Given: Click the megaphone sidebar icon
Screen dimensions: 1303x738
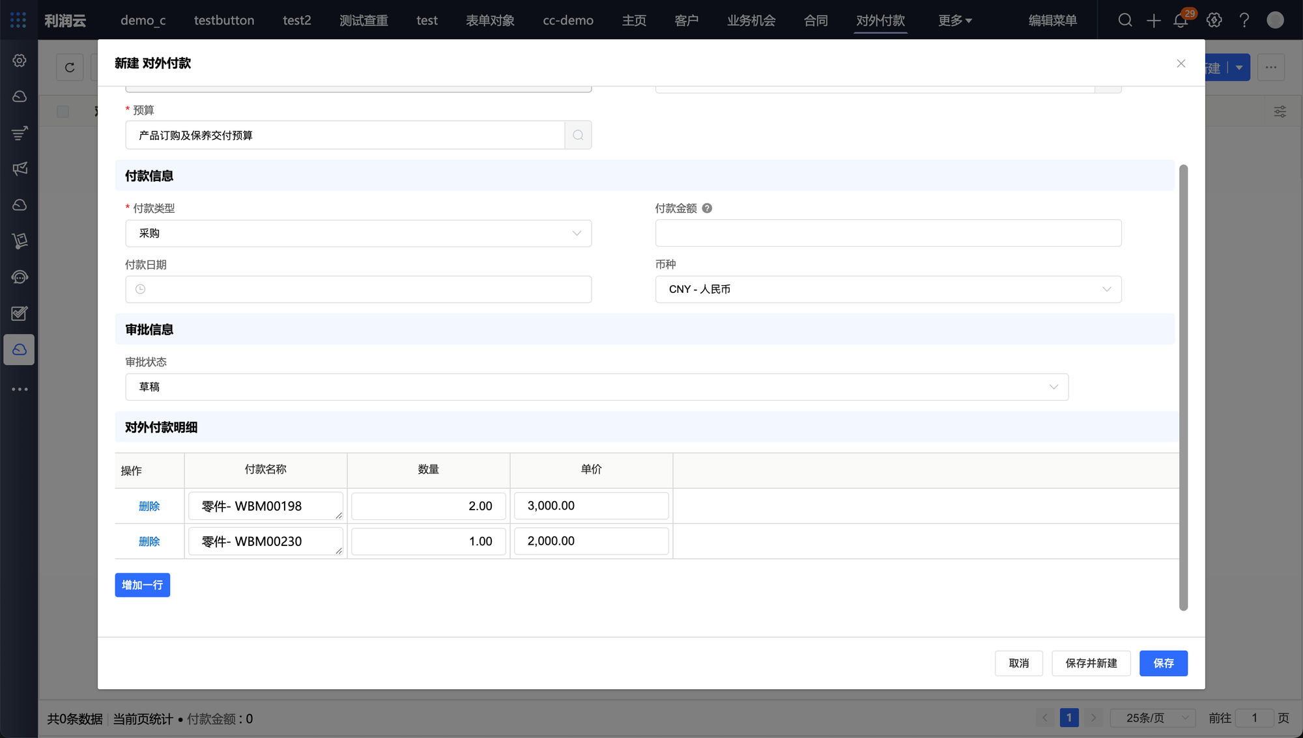Looking at the screenshot, I should [x=20, y=169].
